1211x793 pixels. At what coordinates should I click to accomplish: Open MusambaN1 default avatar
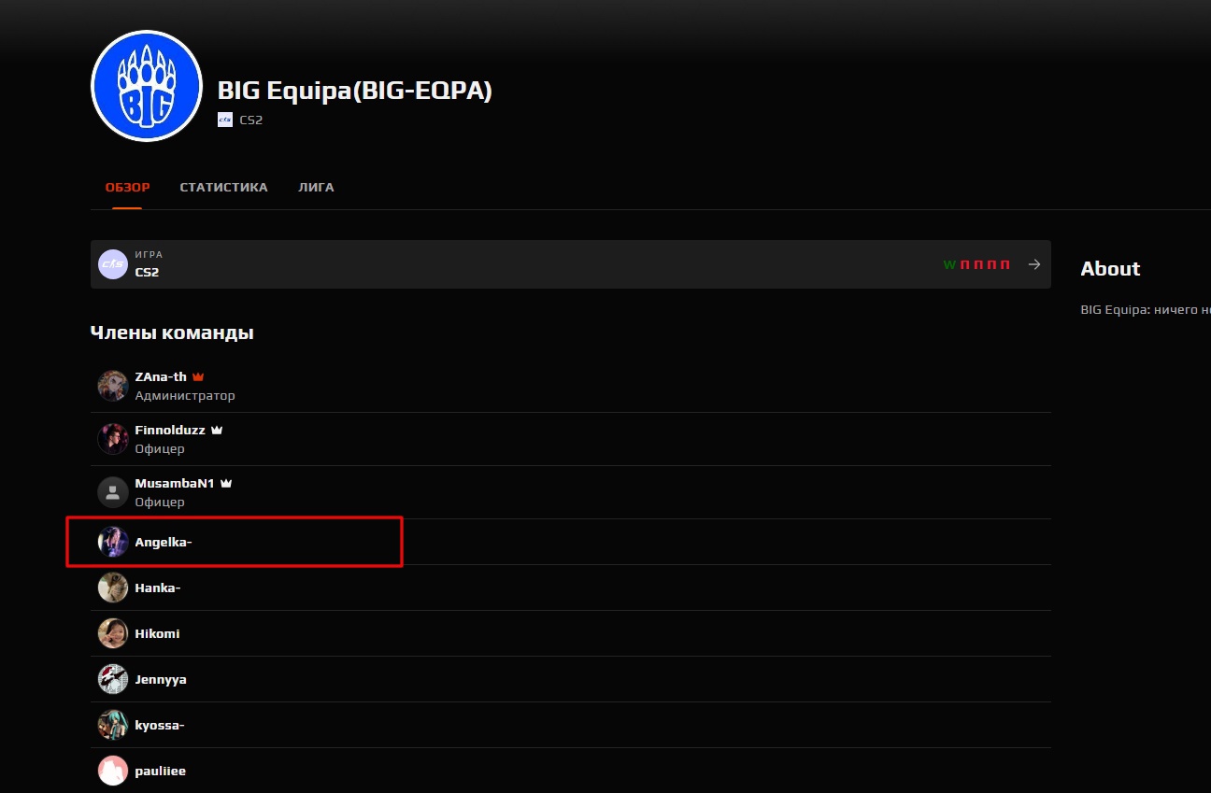(x=113, y=492)
